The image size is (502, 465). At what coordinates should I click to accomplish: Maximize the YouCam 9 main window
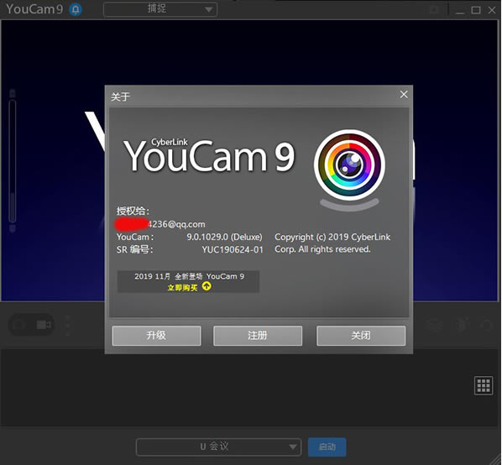click(476, 10)
